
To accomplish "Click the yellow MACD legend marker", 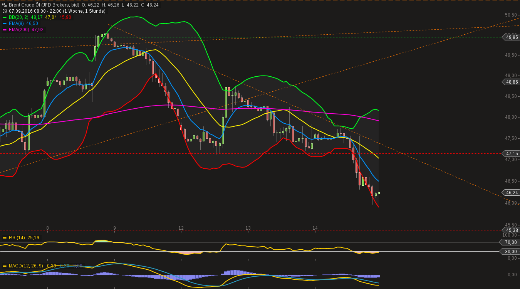I will [x=5, y=266].
